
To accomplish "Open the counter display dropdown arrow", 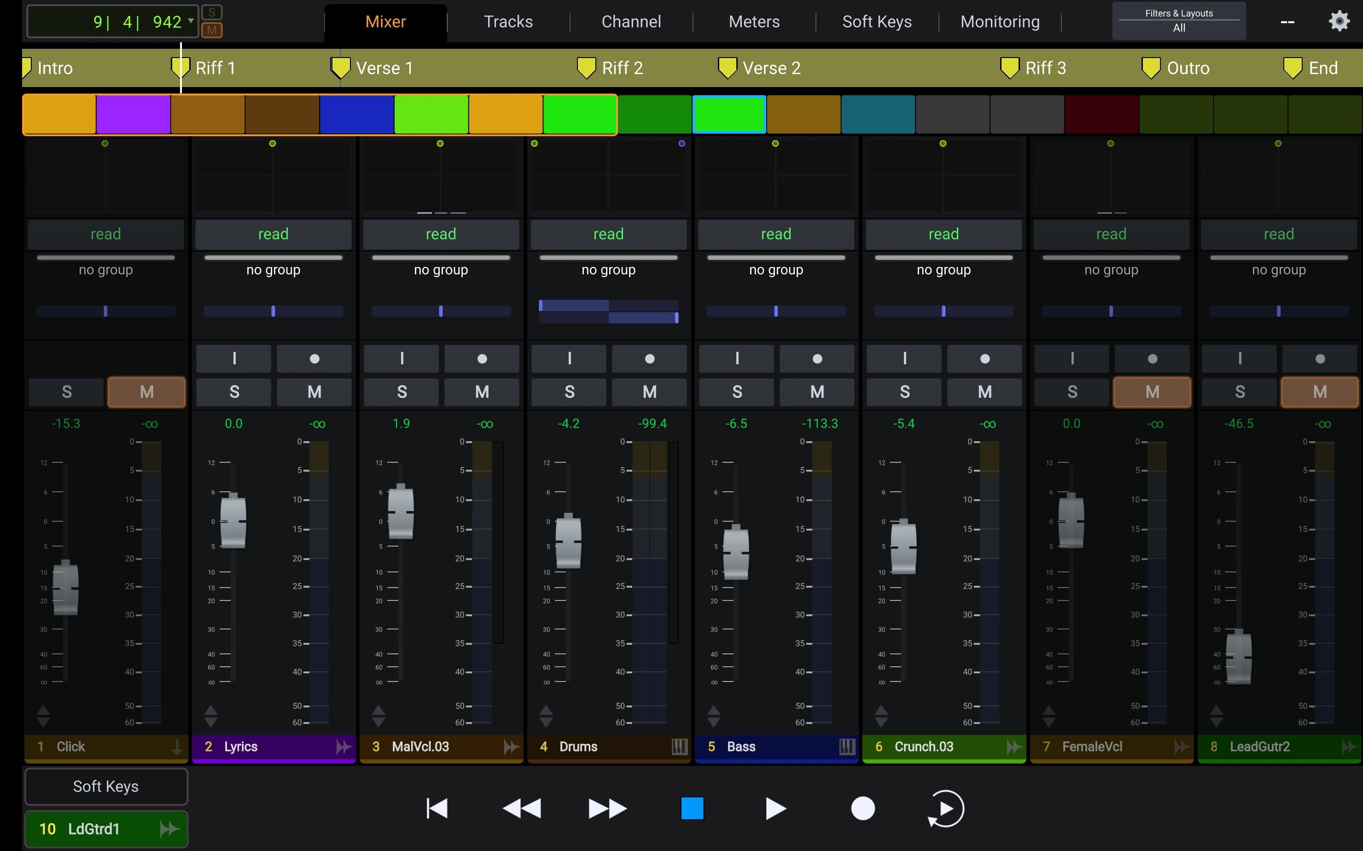I will pyautogui.click(x=191, y=21).
